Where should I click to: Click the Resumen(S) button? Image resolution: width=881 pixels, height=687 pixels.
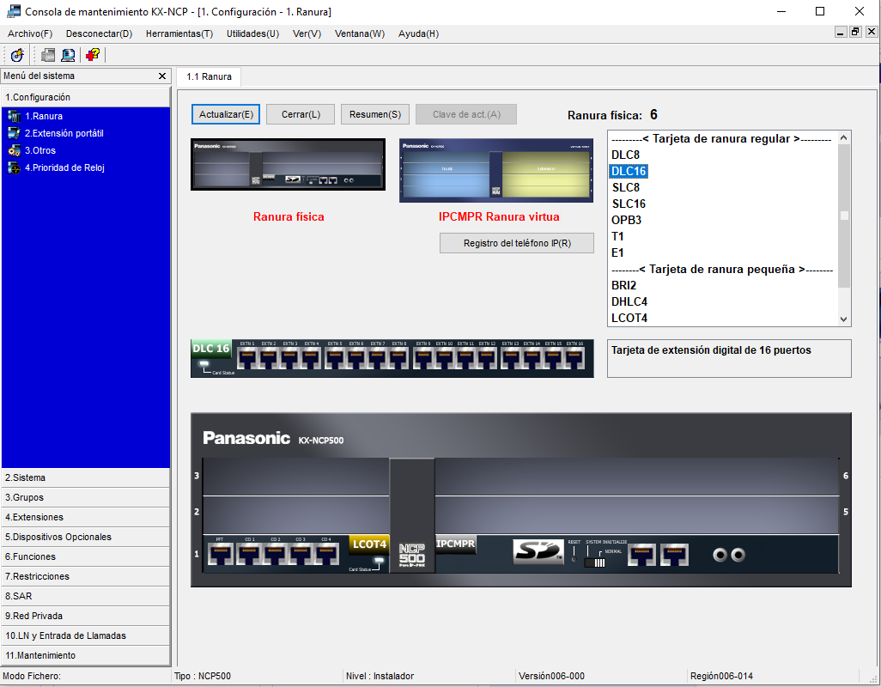375,114
